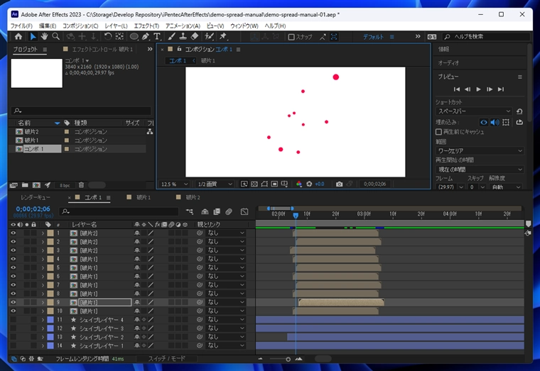Select the Eraser tool

coord(195,36)
